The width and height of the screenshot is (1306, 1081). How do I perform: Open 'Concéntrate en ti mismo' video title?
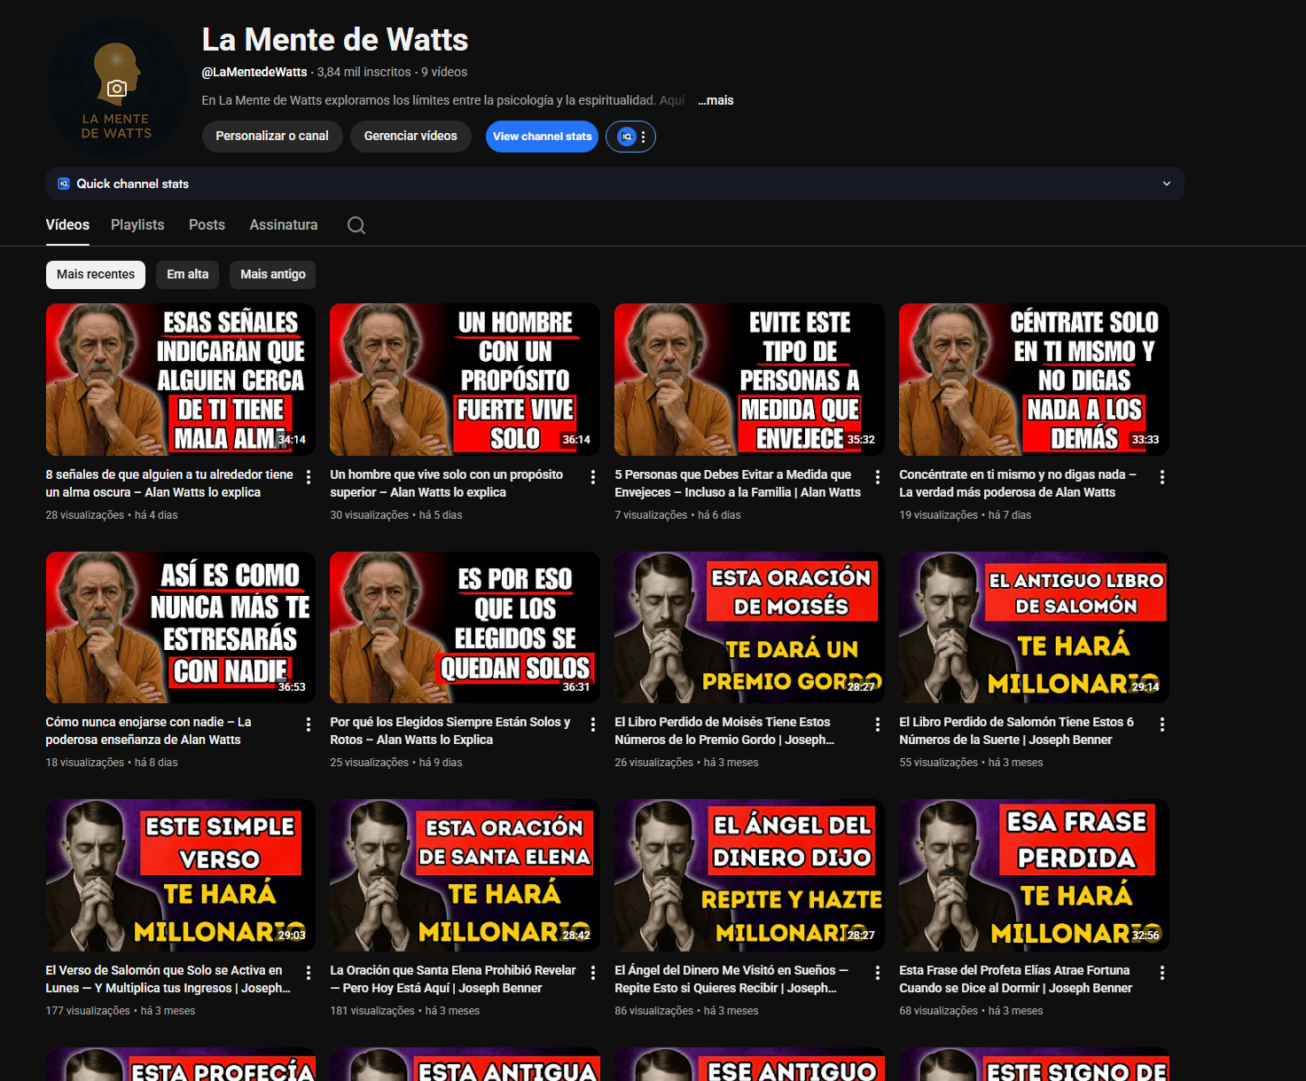1018,483
